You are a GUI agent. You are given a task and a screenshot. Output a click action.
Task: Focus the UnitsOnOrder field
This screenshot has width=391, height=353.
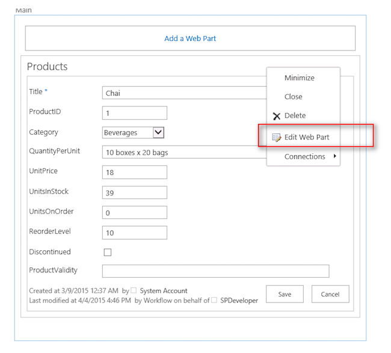[x=135, y=212]
